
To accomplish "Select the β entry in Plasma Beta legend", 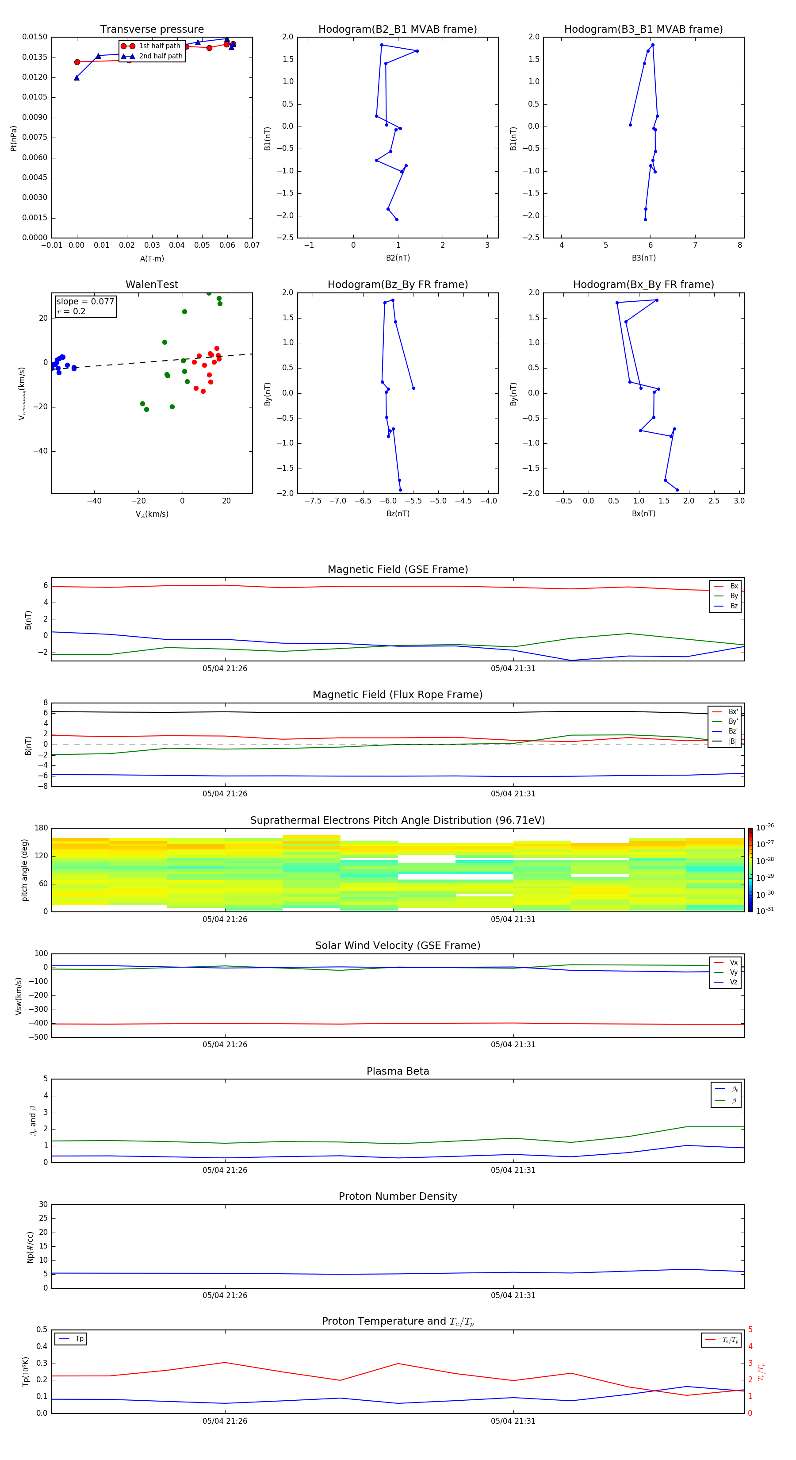I will coord(727,1101).
